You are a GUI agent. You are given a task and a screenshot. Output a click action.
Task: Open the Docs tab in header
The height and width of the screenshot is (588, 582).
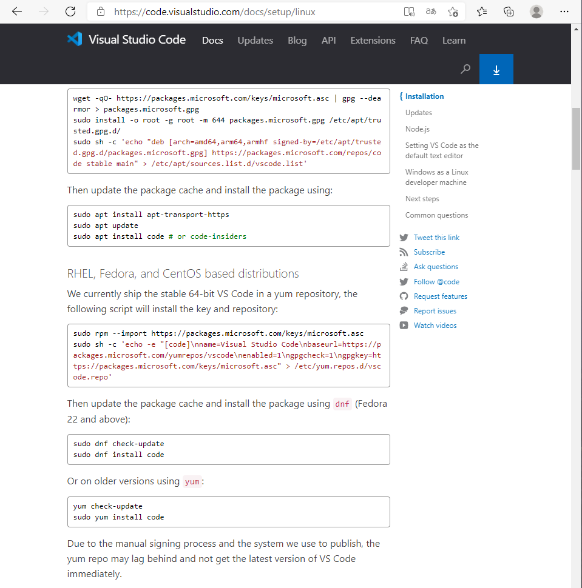212,40
